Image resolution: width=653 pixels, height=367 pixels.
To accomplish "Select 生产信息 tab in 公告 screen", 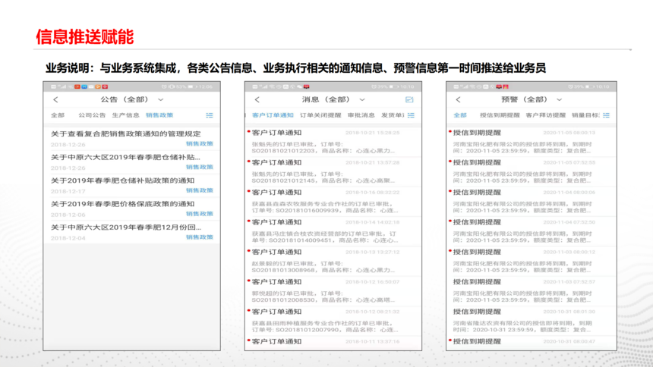I will [x=125, y=115].
